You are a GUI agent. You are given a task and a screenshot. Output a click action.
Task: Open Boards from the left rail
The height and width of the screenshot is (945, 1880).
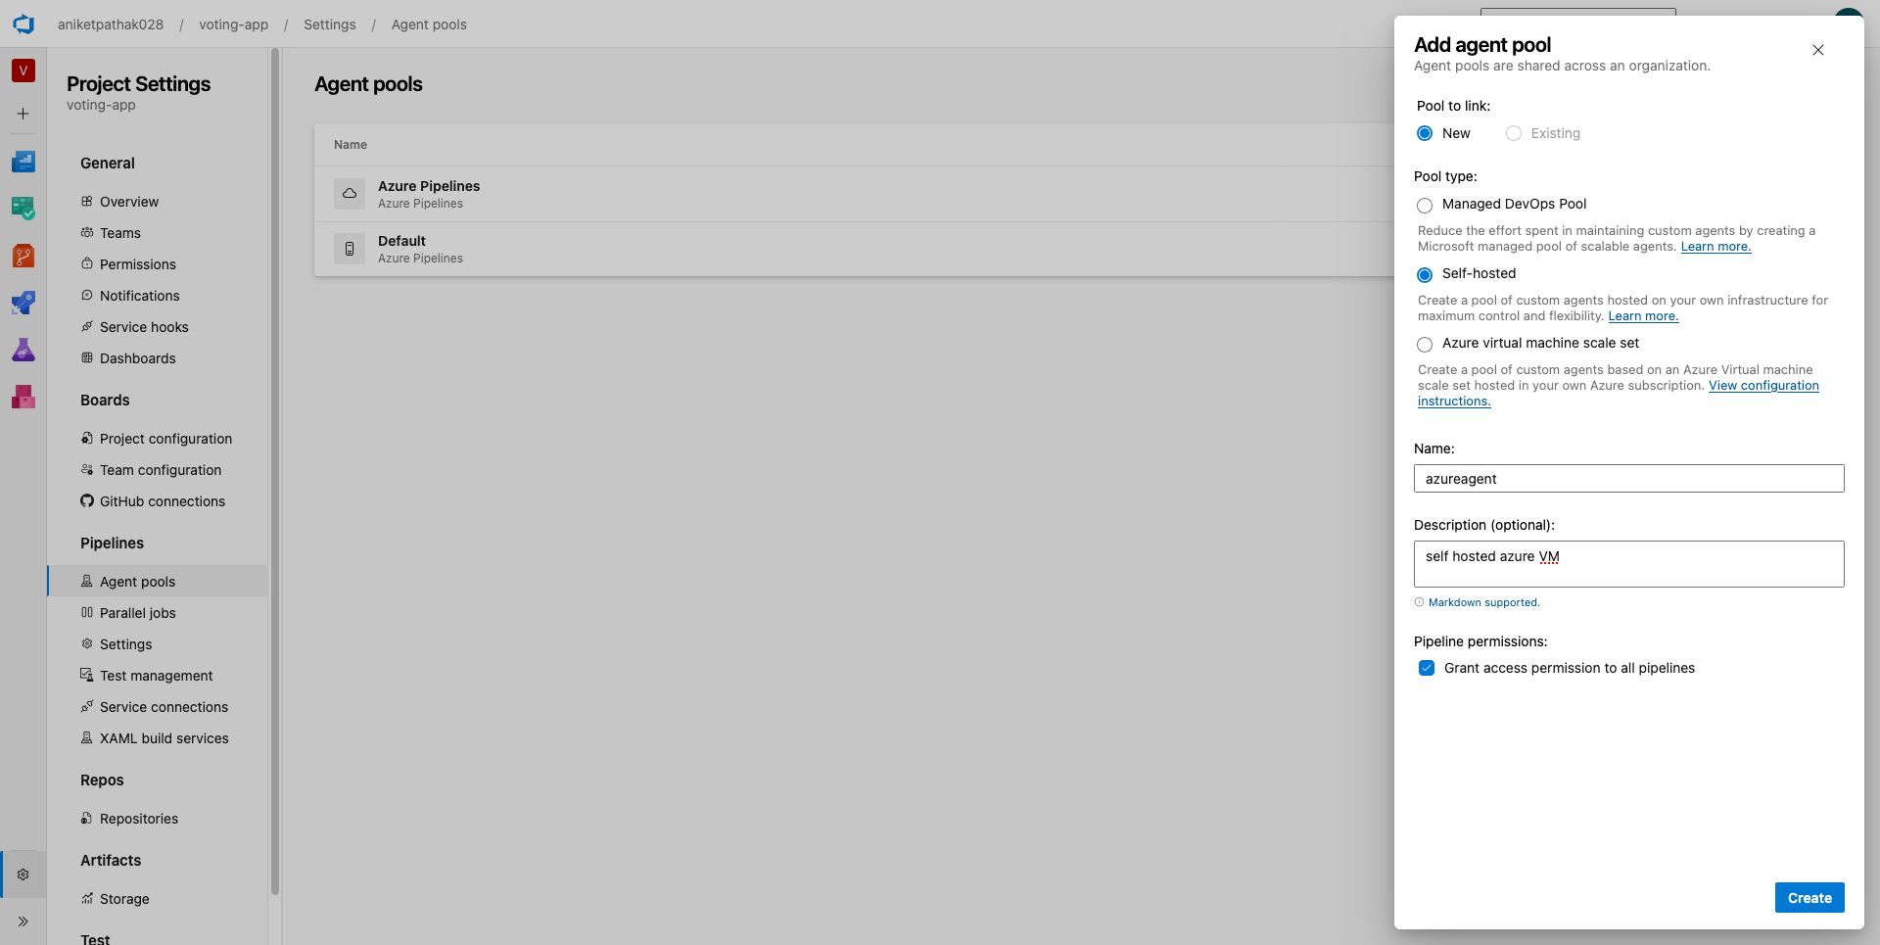[x=23, y=208]
